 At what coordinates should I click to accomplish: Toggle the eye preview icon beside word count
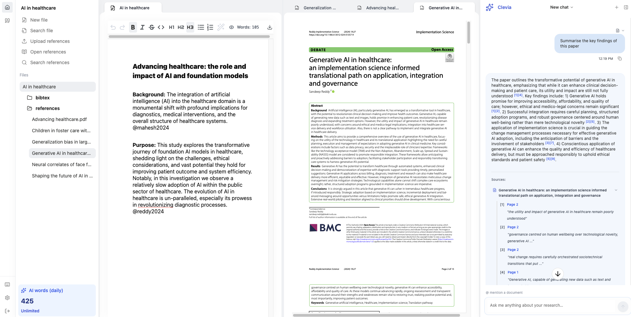pyautogui.click(x=232, y=27)
